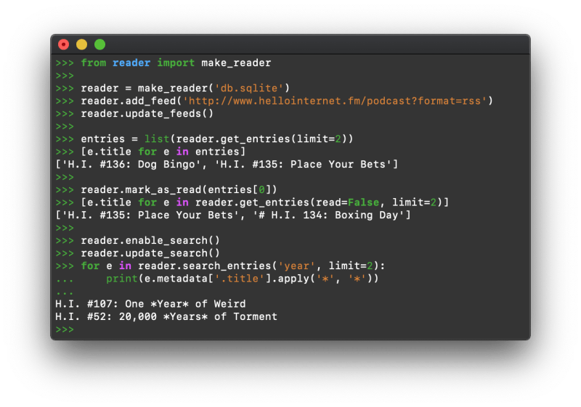The width and height of the screenshot is (581, 407).
Task: Click the 'from reader import make_reader' line
Action: (x=163, y=63)
